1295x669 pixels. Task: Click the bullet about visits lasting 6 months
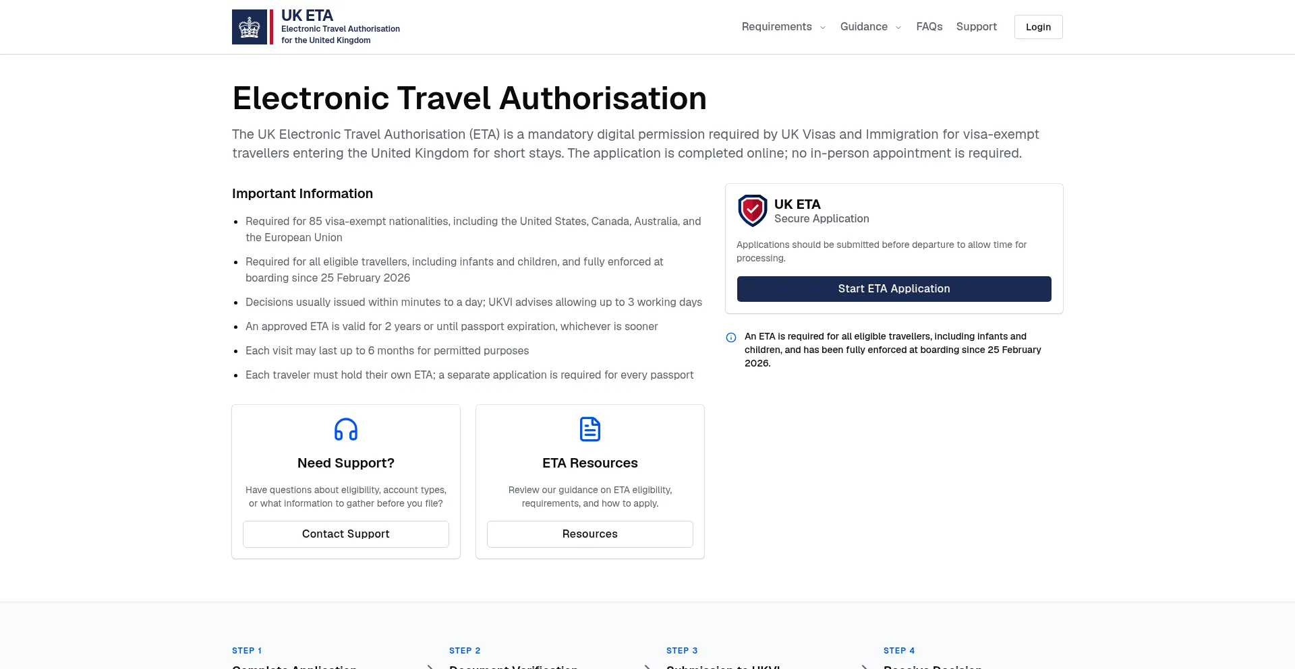(x=387, y=351)
